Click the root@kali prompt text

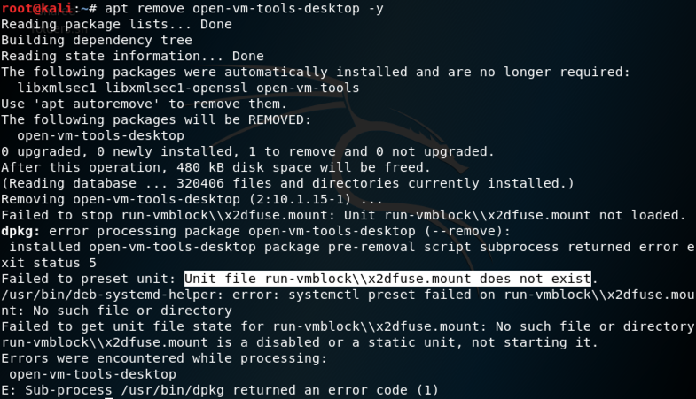(x=32, y=9)
